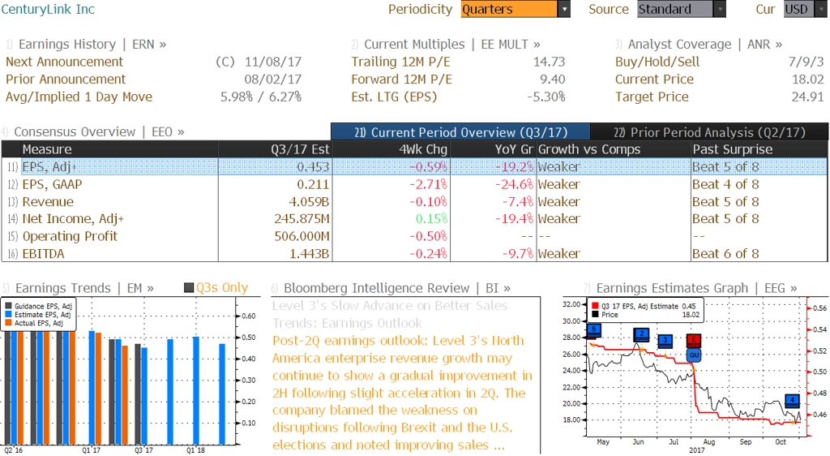Viewport: 830px width, 456px height.
Task: Click the green 0.15% four-week change value
Action: (431, 219)
